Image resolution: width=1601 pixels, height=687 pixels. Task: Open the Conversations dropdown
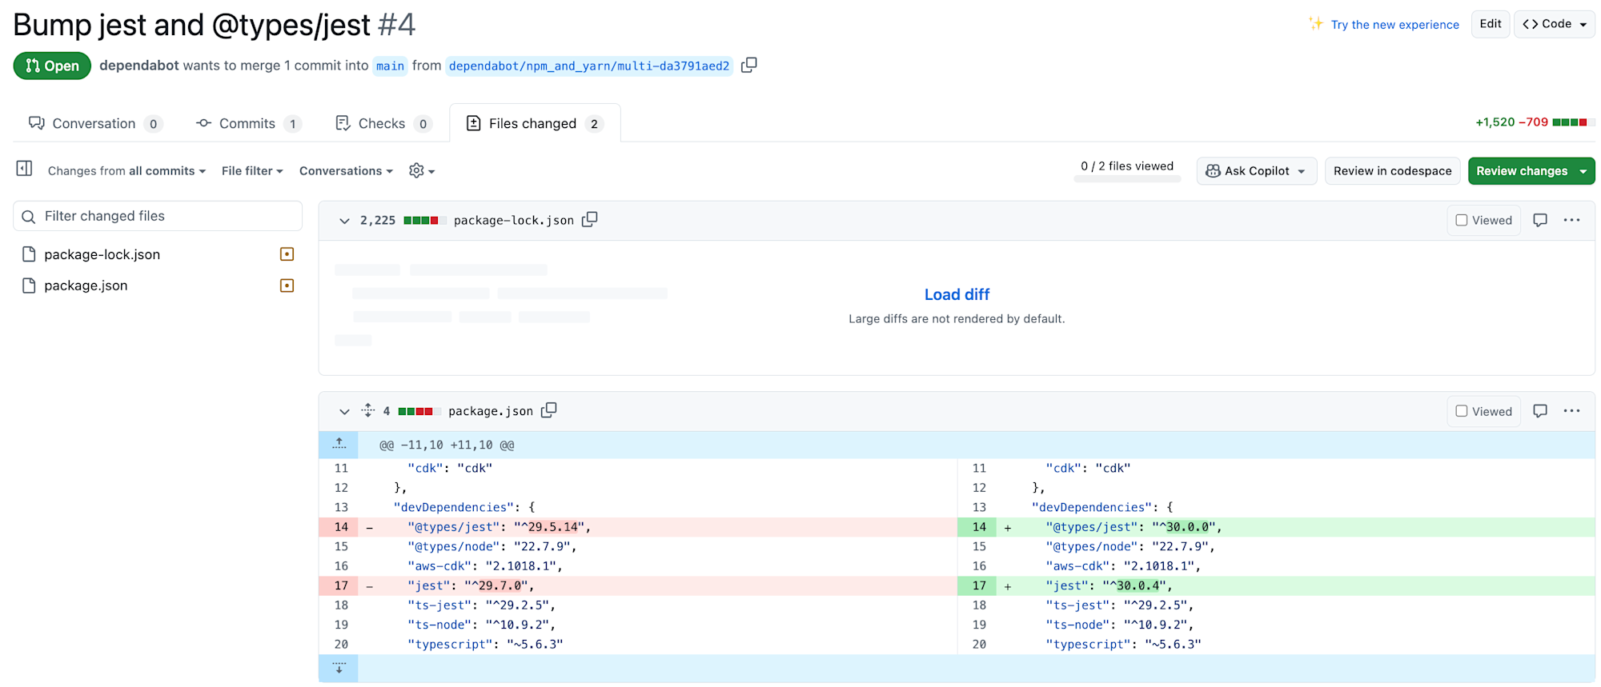(x=346, y=171)
